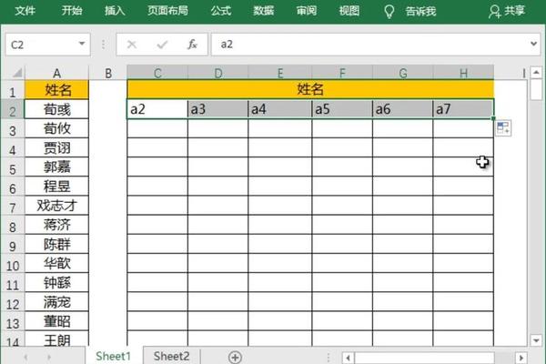546x364 pixels.
Task: Click next sheet navigation arrow
Action: tap(49, 357)
